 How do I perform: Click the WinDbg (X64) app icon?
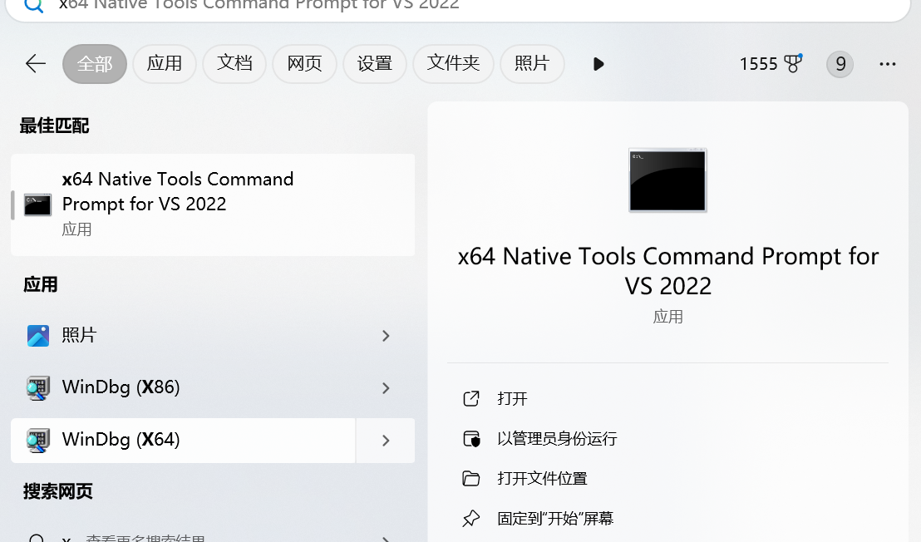[x=37, y=440]
